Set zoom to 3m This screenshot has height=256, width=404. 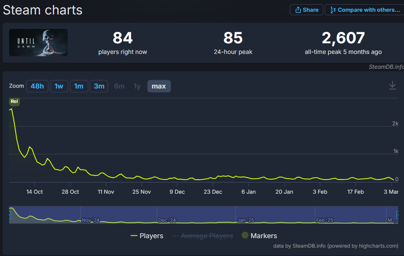coord(99,86)
